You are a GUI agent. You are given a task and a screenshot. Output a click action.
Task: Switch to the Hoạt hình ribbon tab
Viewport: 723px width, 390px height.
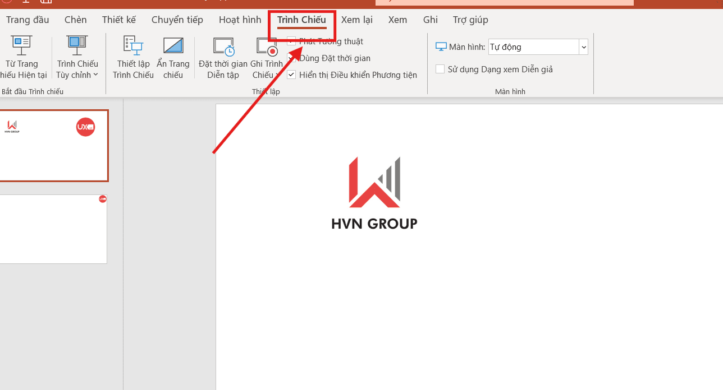click(x=240, y=20)
